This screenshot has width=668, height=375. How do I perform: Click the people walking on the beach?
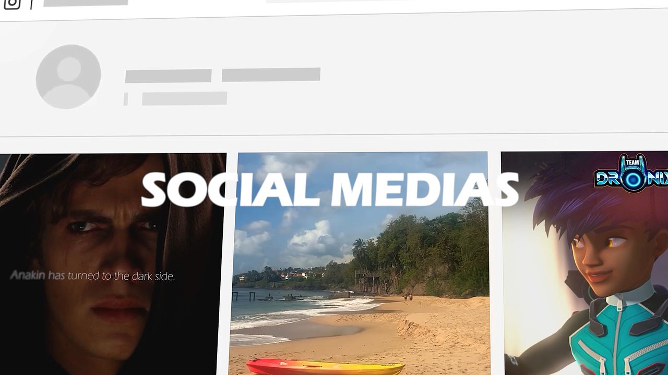pos(407,297)
